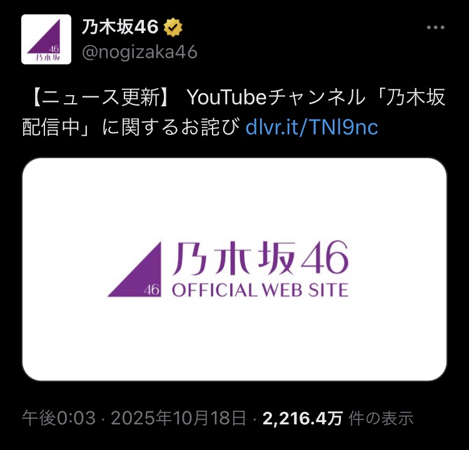The image size is (469, 450).
Task: Click the に関するお詫び text
Action: click(x=171, y=127)
